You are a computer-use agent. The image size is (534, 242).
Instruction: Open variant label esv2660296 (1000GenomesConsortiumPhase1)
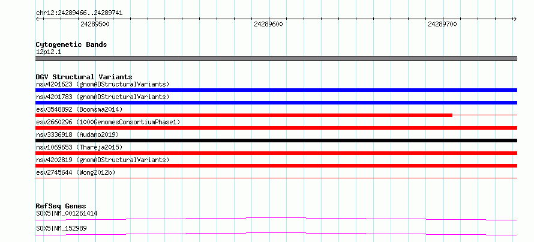[107, 122]
